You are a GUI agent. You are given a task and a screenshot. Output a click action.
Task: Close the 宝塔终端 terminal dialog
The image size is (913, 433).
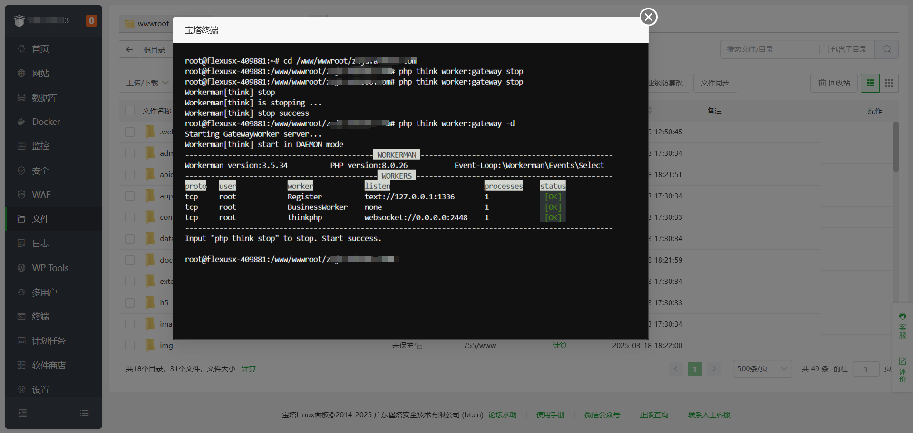coord(648,17)
